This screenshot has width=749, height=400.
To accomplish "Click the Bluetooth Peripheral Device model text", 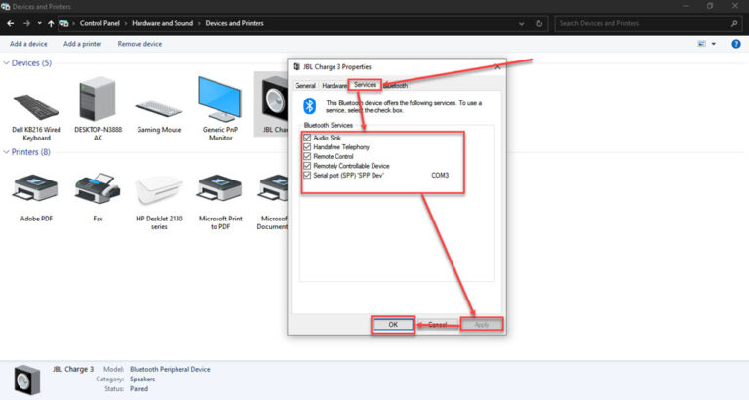I will (170, 369).
